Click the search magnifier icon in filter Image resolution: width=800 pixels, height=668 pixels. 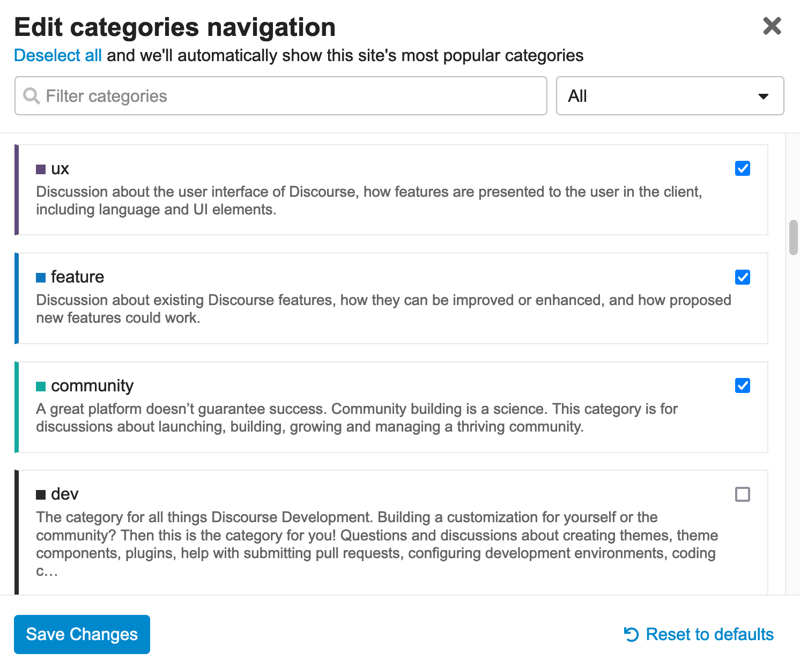(32, 96)
